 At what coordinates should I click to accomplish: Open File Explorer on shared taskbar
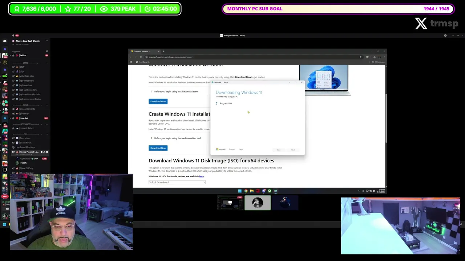point(252,191)
